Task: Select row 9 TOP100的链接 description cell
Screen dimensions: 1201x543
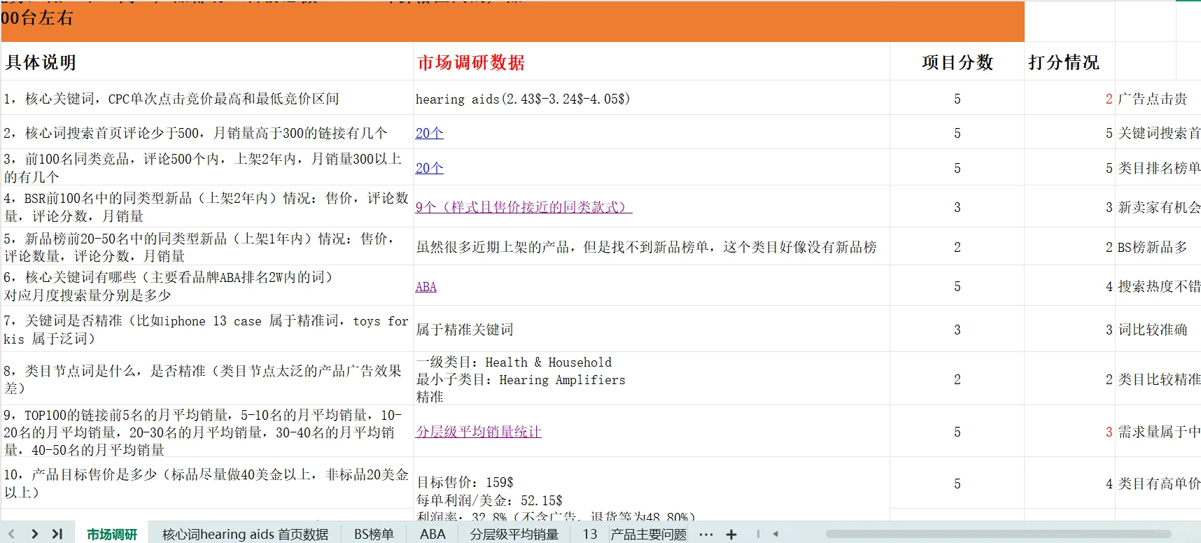Action: 207,432
